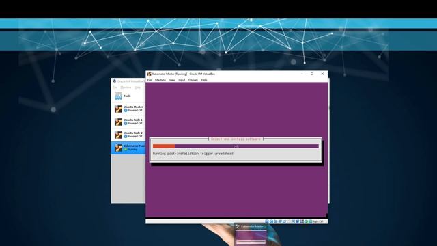
Task: Minimize the Kubernetes Master VM window
Action: 302,74
